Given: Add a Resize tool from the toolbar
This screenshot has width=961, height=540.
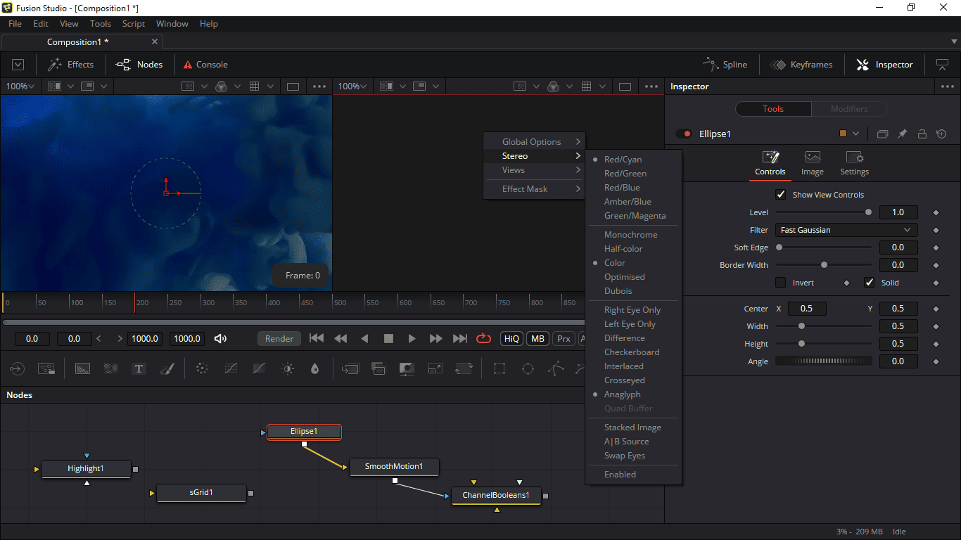Looking at the screenshot, I should click(435, 368).
